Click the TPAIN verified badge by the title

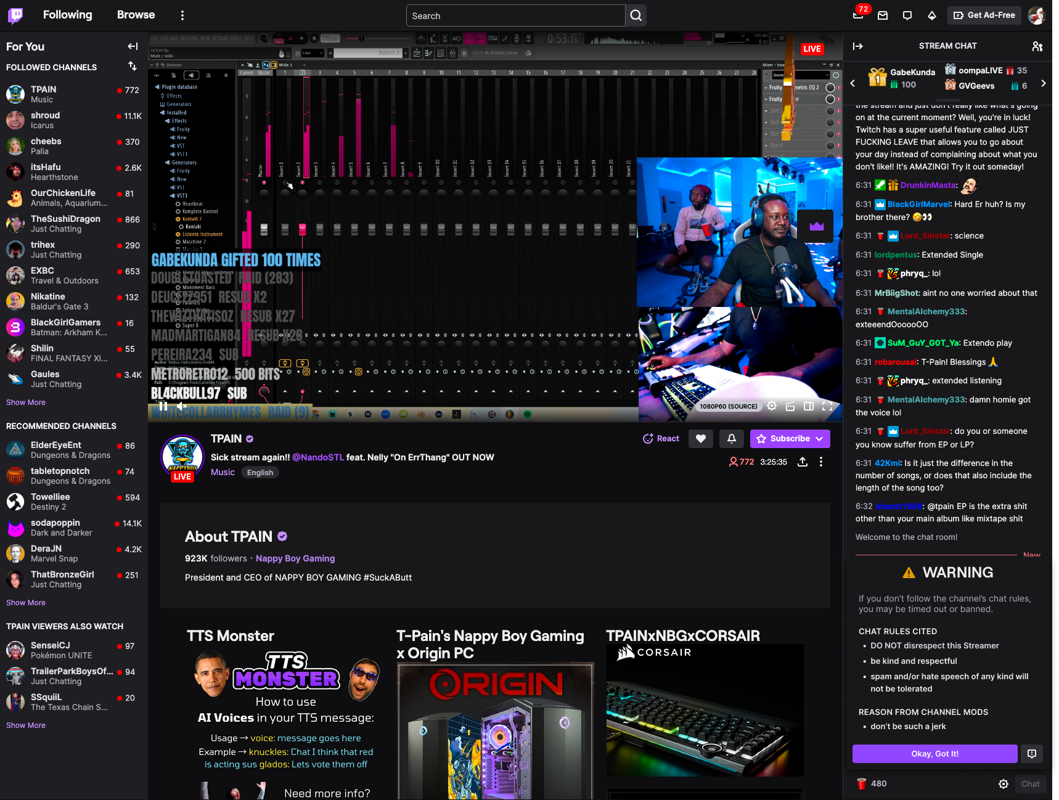point(250,439)
